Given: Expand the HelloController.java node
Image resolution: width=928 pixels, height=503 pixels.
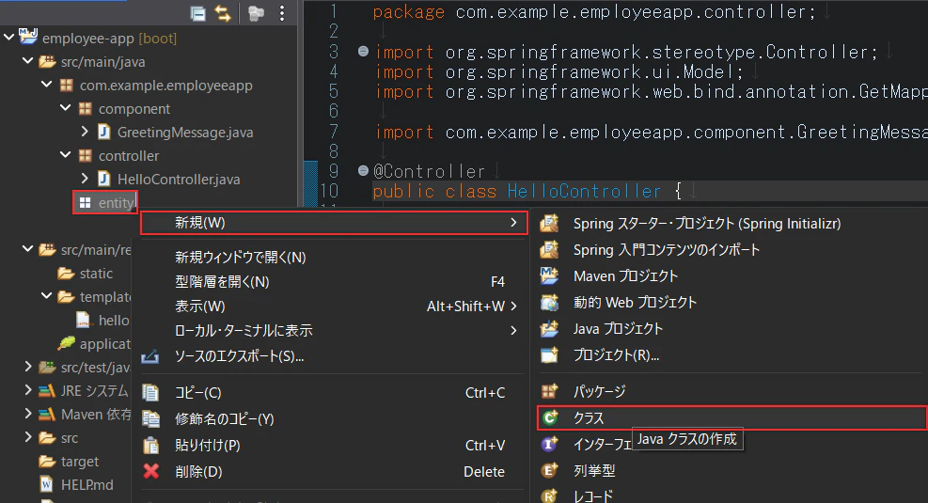Looking at the screenshot, I should pyautogui.click(x=85, y=178).
